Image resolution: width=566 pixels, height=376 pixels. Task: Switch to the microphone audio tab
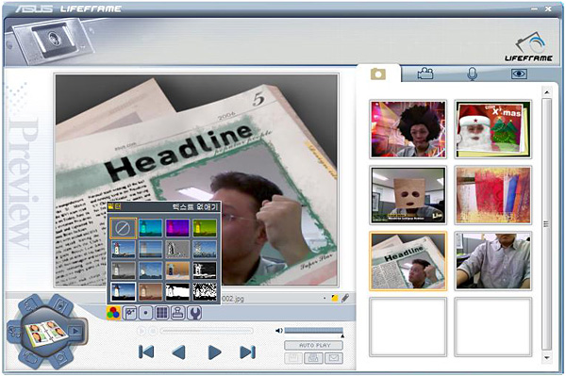[473, 74]
